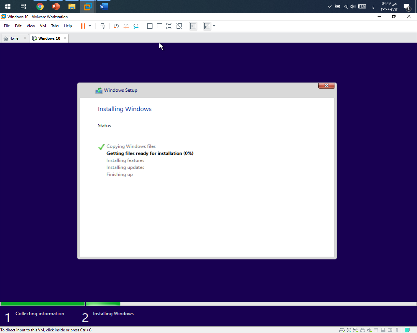
Task: Open the teal message log note icon
Action: (407, 330)
